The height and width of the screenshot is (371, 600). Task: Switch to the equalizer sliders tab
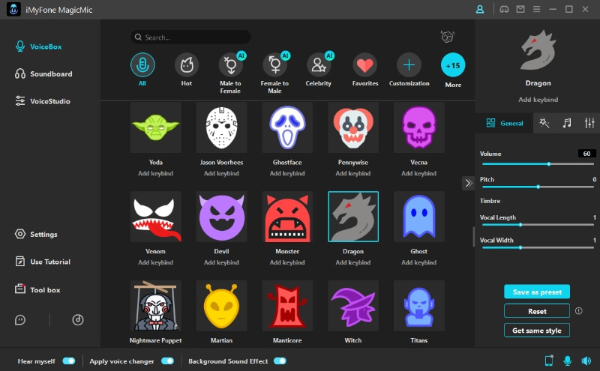(589, 123)
